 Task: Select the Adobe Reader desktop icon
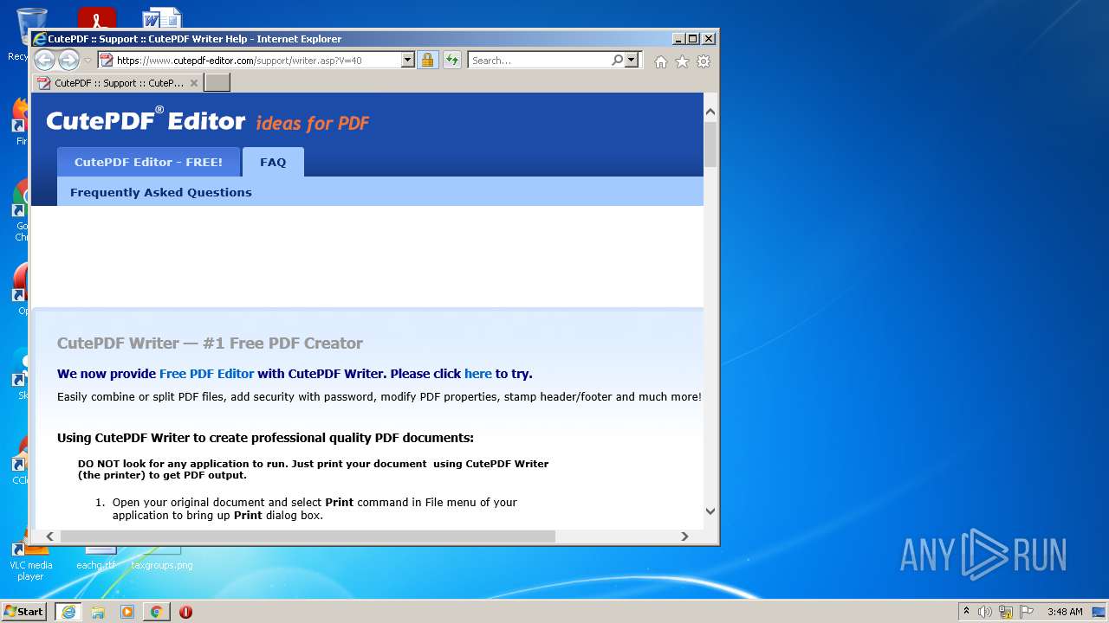97,19
